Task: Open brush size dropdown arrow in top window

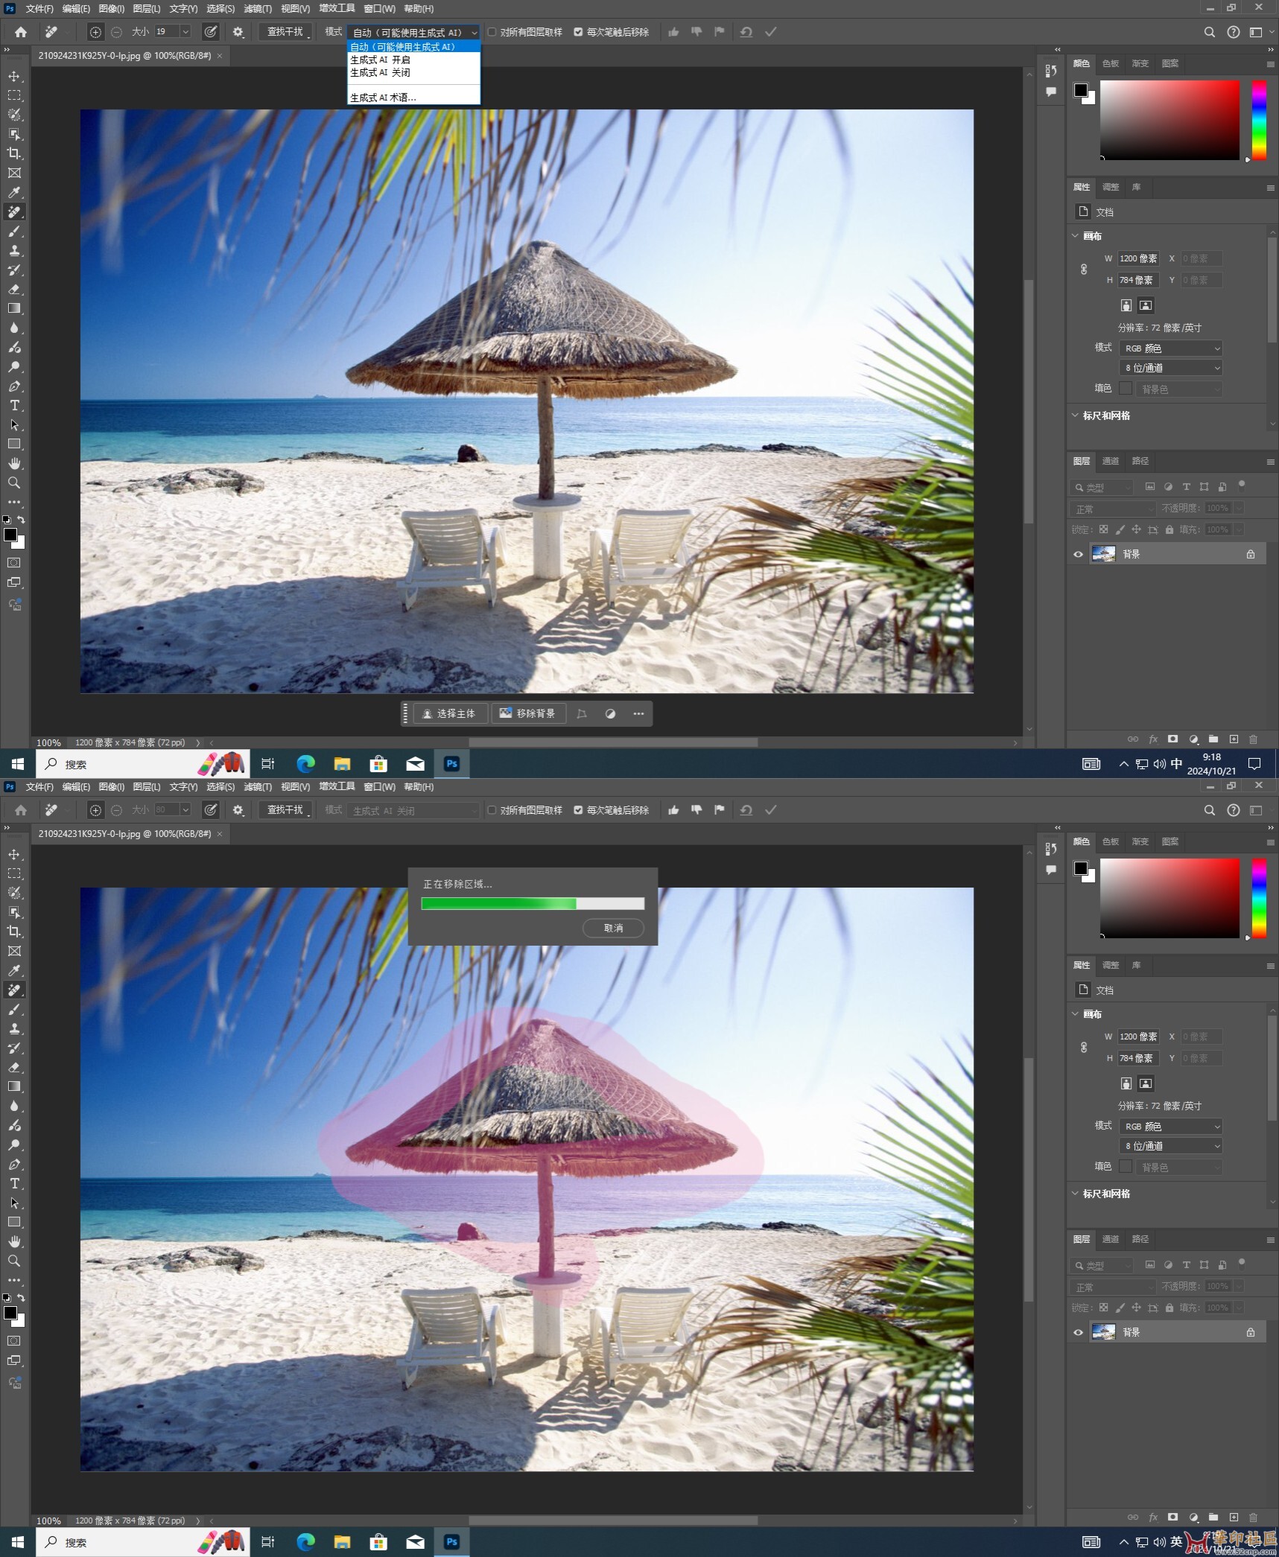Action: pyautogui.click(x=185, y=32)
